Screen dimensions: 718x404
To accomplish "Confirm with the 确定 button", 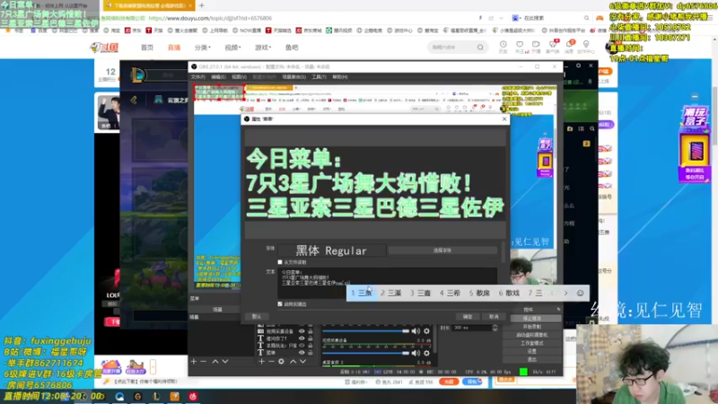I will 468,317.
